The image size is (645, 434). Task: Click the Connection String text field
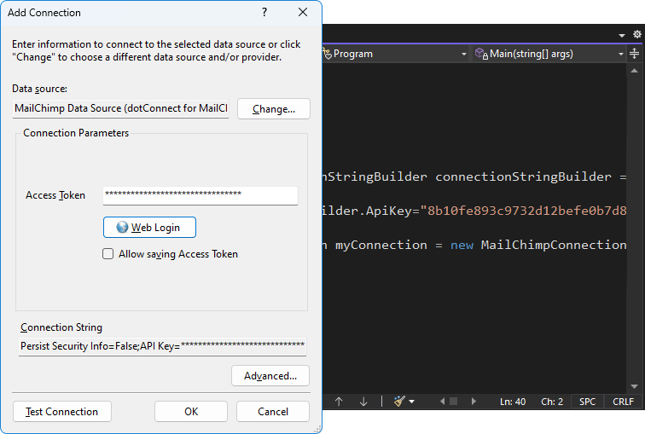[x=162, y=346]
